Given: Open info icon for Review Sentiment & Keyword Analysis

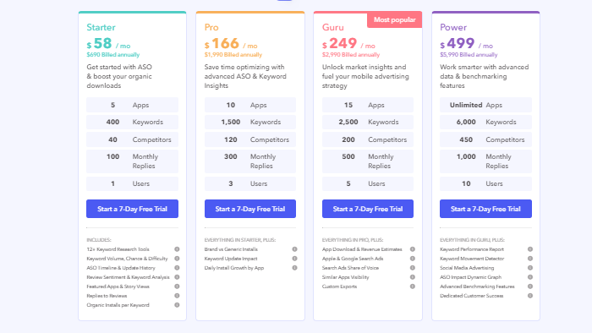Looking at the screenshot, I should 177,277.
